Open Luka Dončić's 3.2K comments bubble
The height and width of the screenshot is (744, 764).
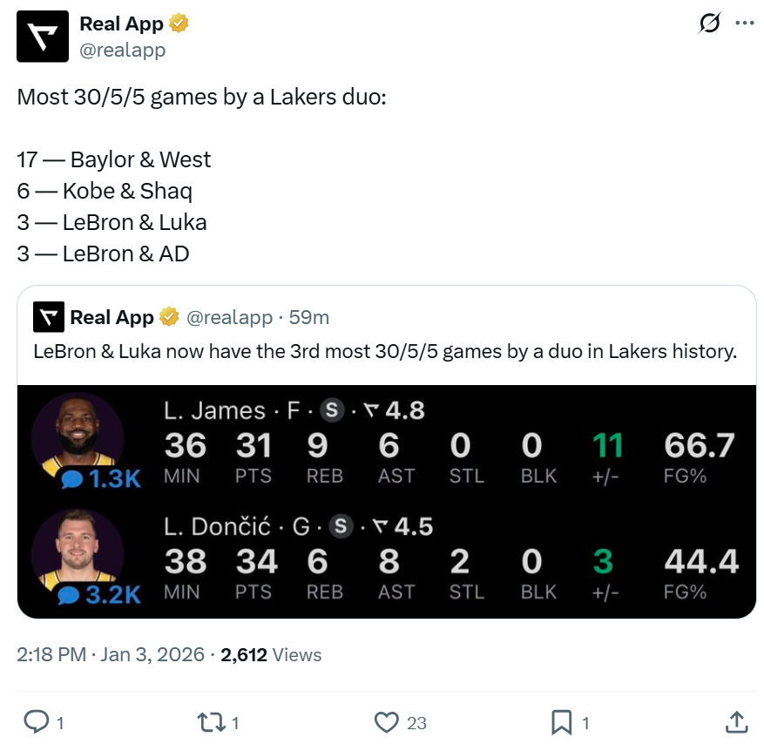(102, 595)
